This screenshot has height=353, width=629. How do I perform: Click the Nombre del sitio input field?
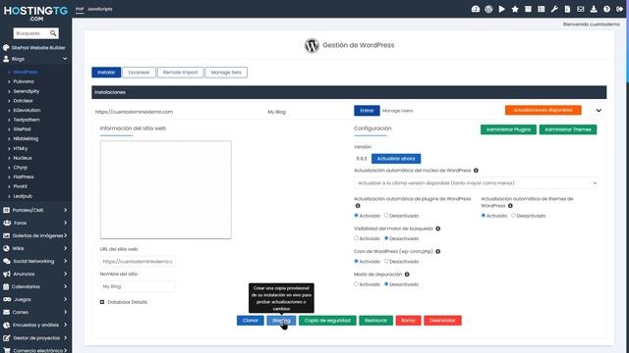tap(138, 286)
